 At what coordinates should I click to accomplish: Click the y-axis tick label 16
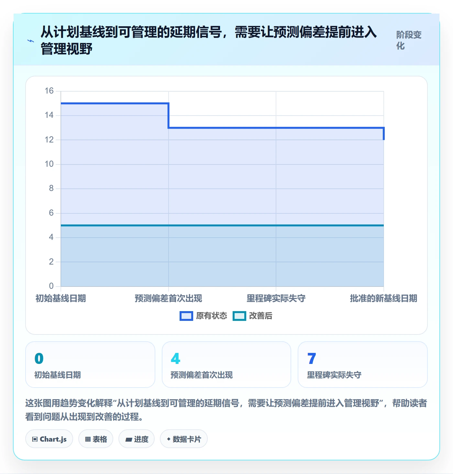tap(49, 91)
